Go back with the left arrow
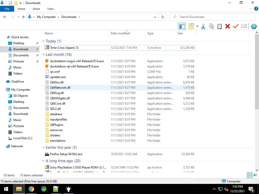Screen dimensions: 259x194 [x=5, y=17]
